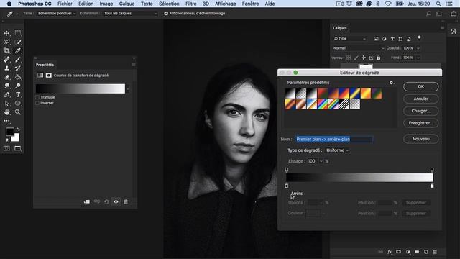Click the Enregistrer... button

point(421,123)
